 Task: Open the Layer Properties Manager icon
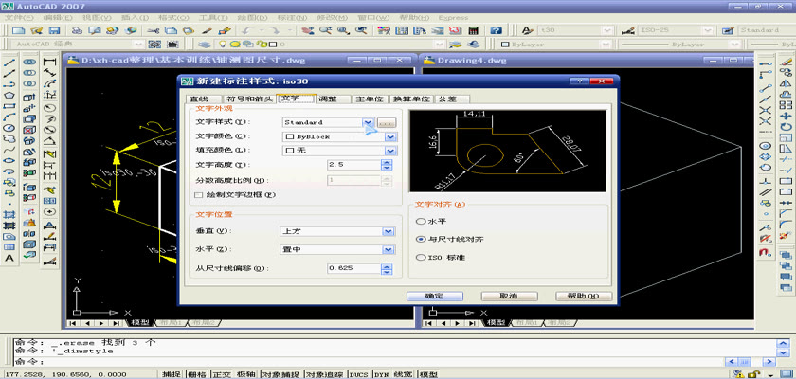click(204, 45)
